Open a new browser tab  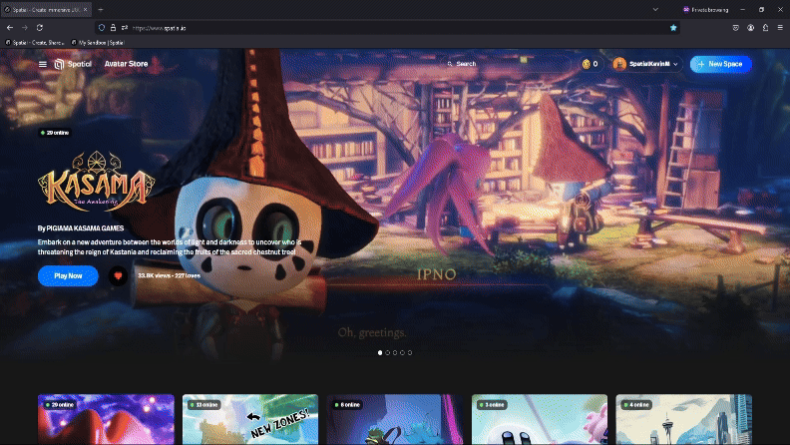(x=101, y=10)
